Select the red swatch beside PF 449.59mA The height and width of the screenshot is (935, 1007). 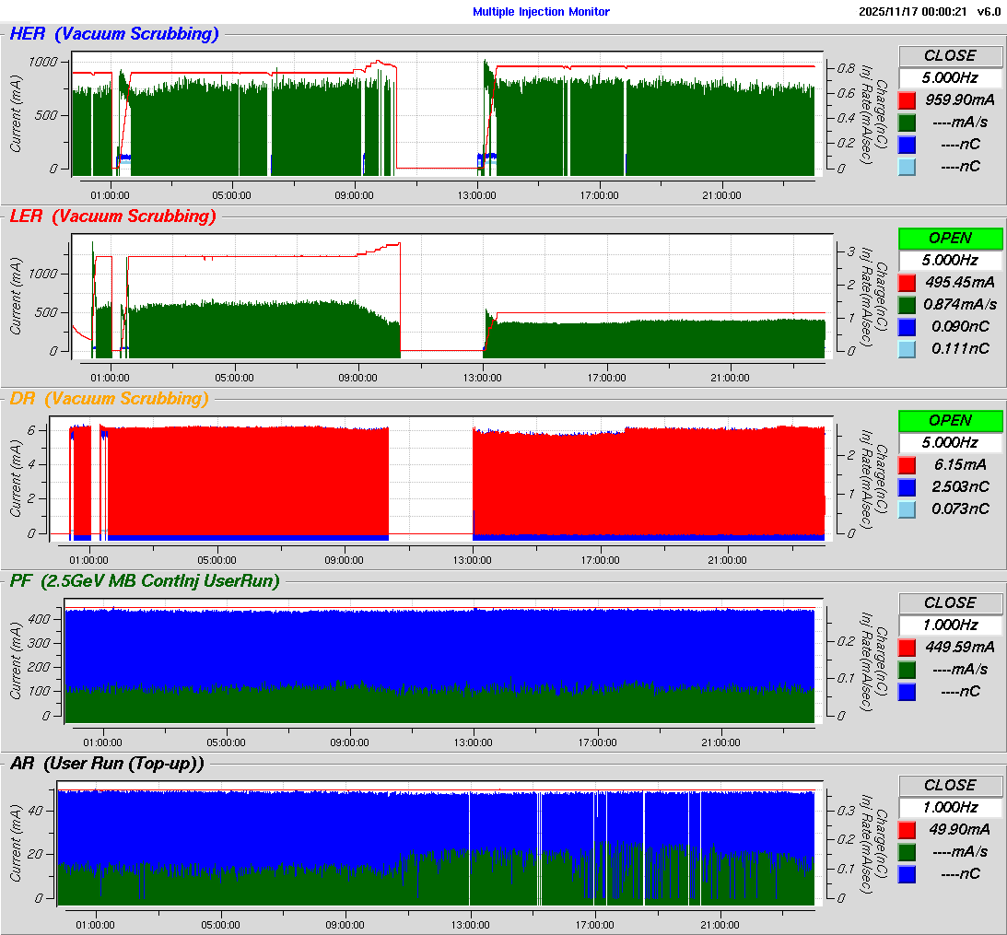[x=907, y=647]
